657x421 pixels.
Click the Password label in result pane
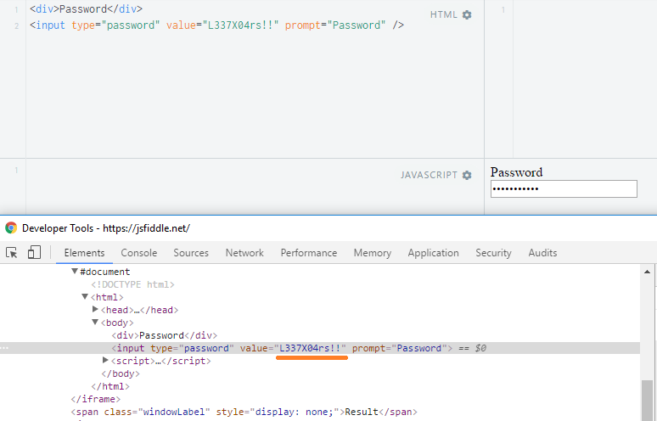[x=516, y=172]
